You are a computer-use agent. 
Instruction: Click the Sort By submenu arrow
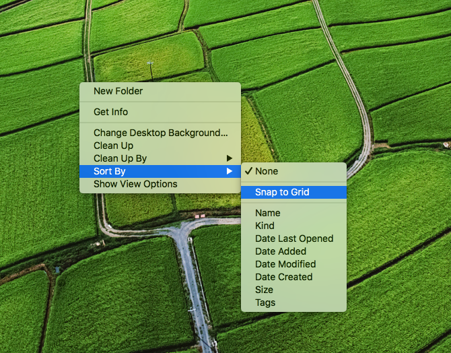tap(230, 171)
